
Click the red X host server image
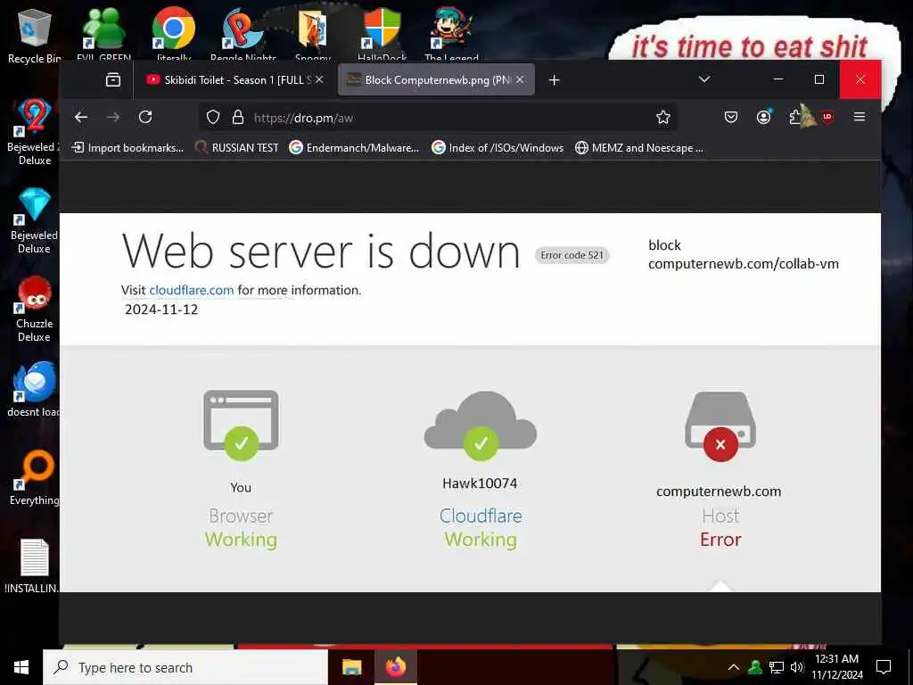tap(720, 426)
